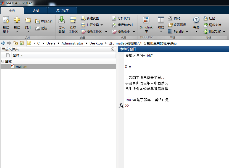Expand the New (新建) dropdown arrow
Viewport: 229px width, 168px height.
point(17,31)
